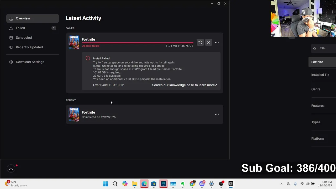Open Windows taskbar search

pyautogui.click(x=115, y=184)
